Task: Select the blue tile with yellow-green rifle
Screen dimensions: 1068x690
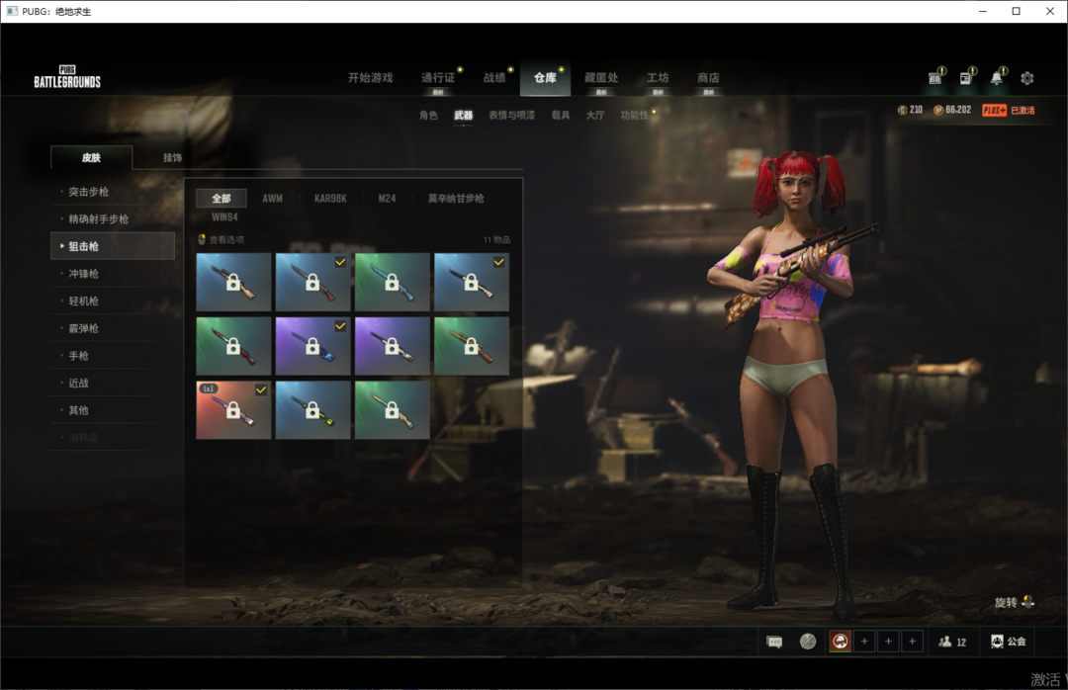Action: [312, 409]
